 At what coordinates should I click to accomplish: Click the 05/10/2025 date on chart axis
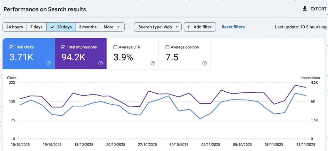click(x=242, y=145)
